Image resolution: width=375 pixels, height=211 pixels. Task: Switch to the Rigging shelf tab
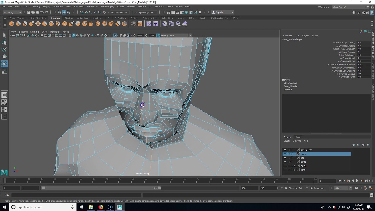click(68, 18)
